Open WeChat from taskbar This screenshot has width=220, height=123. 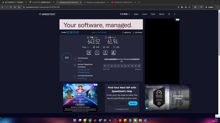135,120
